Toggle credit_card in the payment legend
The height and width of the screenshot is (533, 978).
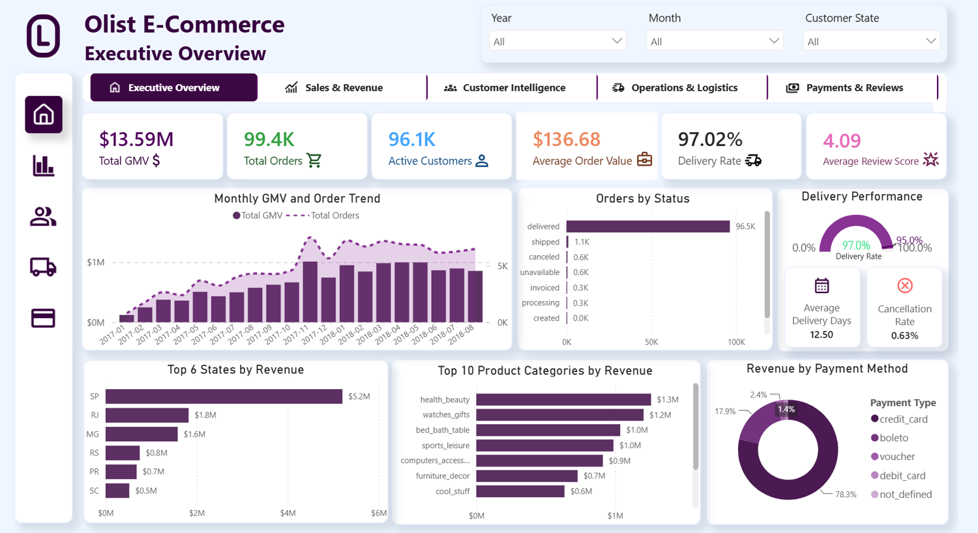899,419
